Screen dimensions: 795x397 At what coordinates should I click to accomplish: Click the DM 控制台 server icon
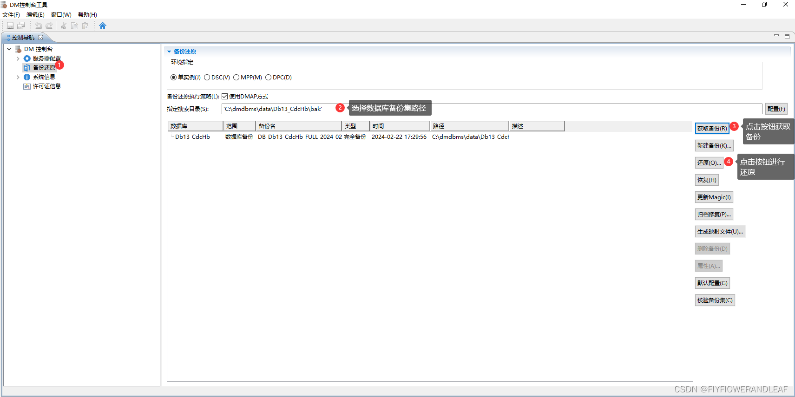coord(18,49)
